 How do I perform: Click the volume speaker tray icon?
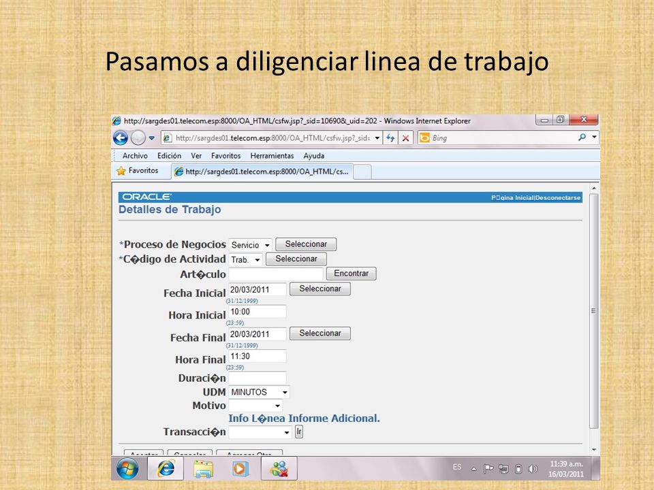point(533,469)
